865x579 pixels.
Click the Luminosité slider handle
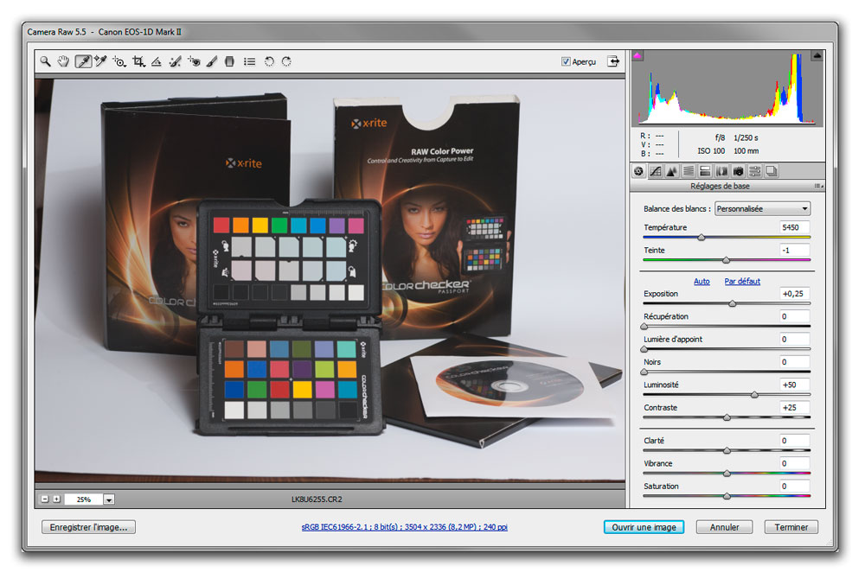tap(754, 395)
